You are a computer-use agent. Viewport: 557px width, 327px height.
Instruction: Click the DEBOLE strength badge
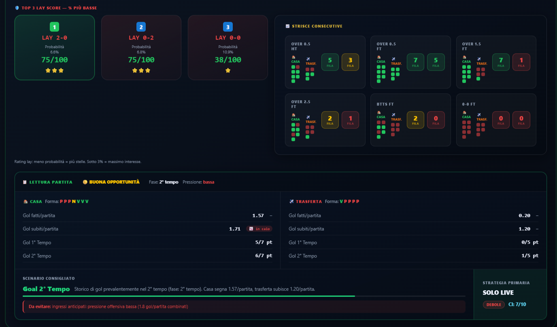(493, 305)
